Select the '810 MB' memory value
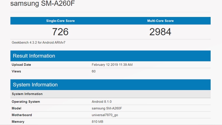This screenshot has height=125, width=222. point(97,122)
